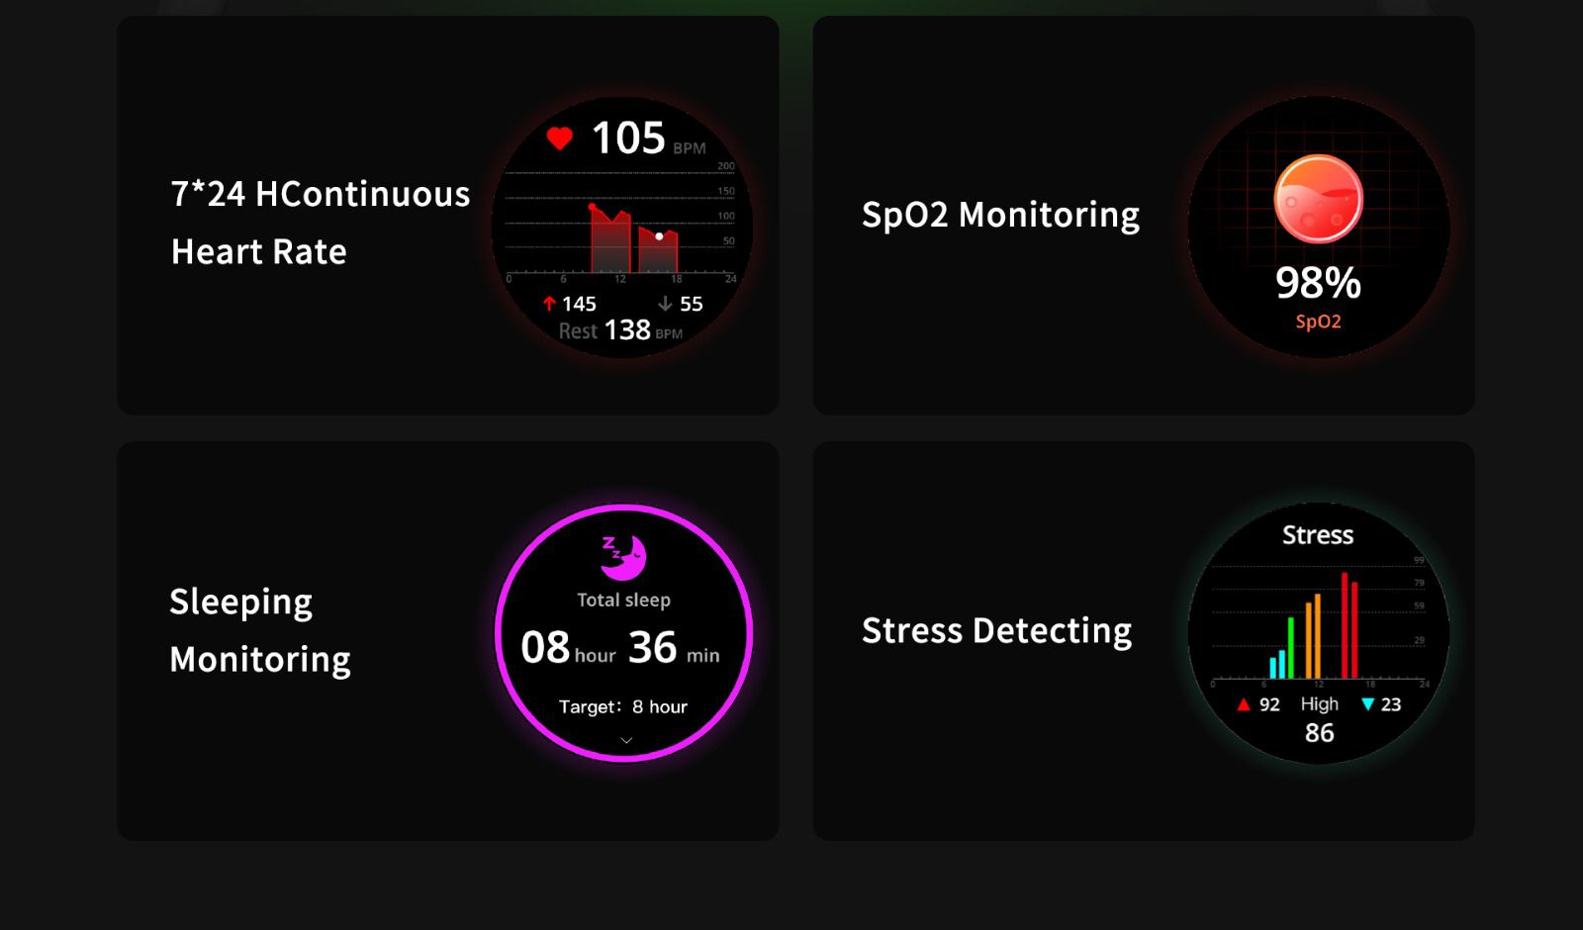Click the red triangle beside 92
Screen dimensions: 1583x930
pyautogui.click(x=1244, y=704)
